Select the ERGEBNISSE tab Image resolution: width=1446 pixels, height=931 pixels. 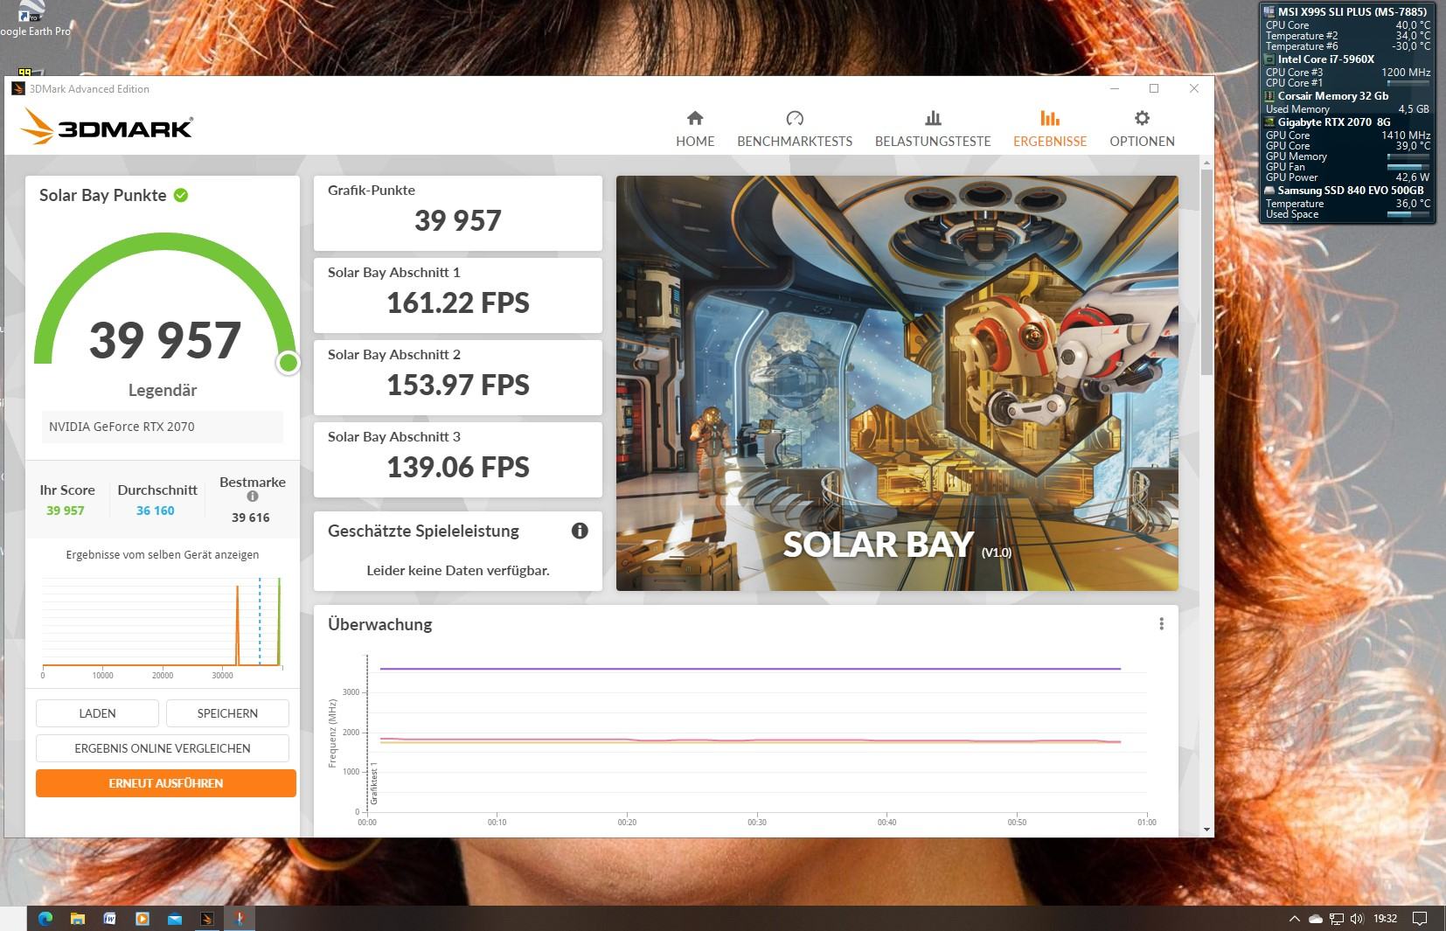[x=1050, y=129]
